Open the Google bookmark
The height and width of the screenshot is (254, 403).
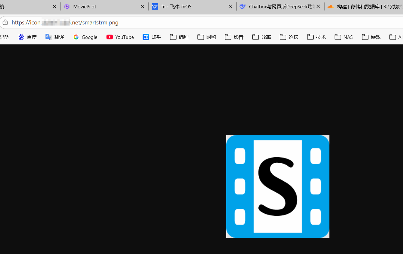(x=85, y=37)
